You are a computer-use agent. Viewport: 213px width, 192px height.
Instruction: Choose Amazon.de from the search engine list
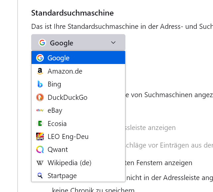[x=65, y=71]
